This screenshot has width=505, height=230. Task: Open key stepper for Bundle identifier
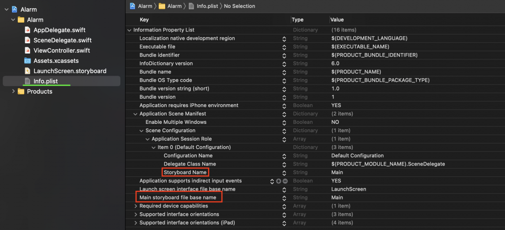click(x=284, y=56)
